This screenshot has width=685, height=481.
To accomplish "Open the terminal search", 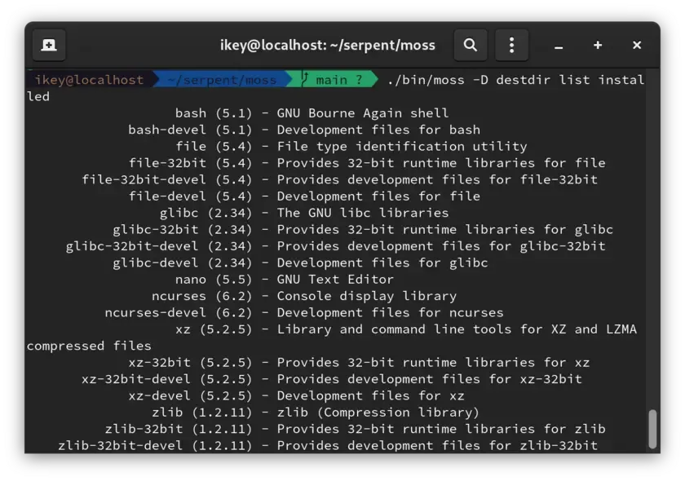I will pyautogui.click(x=471, y=45).
